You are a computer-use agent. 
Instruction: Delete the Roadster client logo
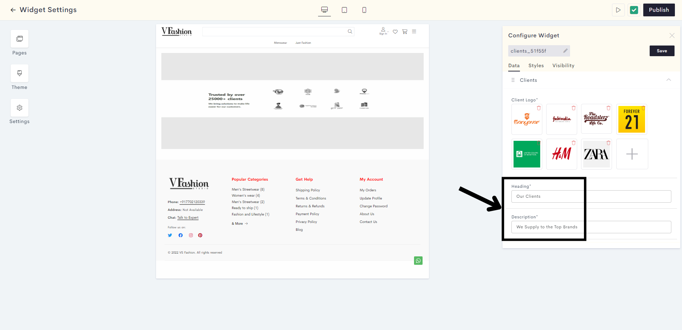[x=608, y=108]
